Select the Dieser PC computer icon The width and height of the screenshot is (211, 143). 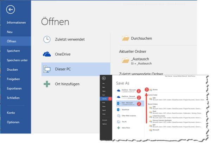coord(47,69)
